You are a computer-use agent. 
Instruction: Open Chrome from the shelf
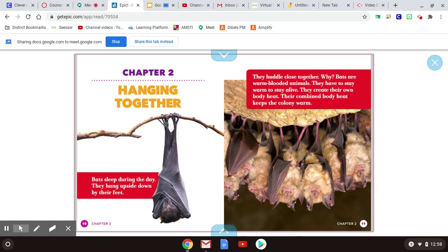pyautogui.click(x=188, y=244)
